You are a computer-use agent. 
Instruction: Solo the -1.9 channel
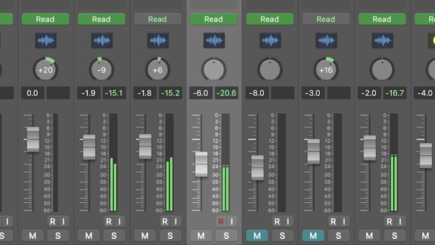[x=114, y=235]
